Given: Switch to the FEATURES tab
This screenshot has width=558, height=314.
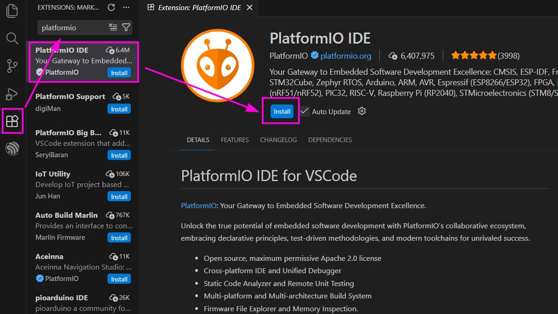Looking at the screenshot, I should pyautogui.click(x=235, y=140).
